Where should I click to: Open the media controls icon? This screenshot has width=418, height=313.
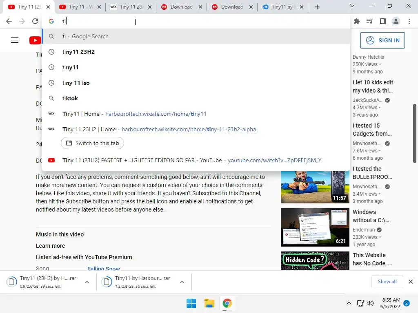[369, 21]
